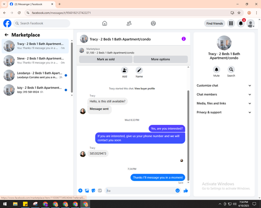261x208 pixels.
Task: Open the Tracy conversation in the list
Action: [35, 46]
